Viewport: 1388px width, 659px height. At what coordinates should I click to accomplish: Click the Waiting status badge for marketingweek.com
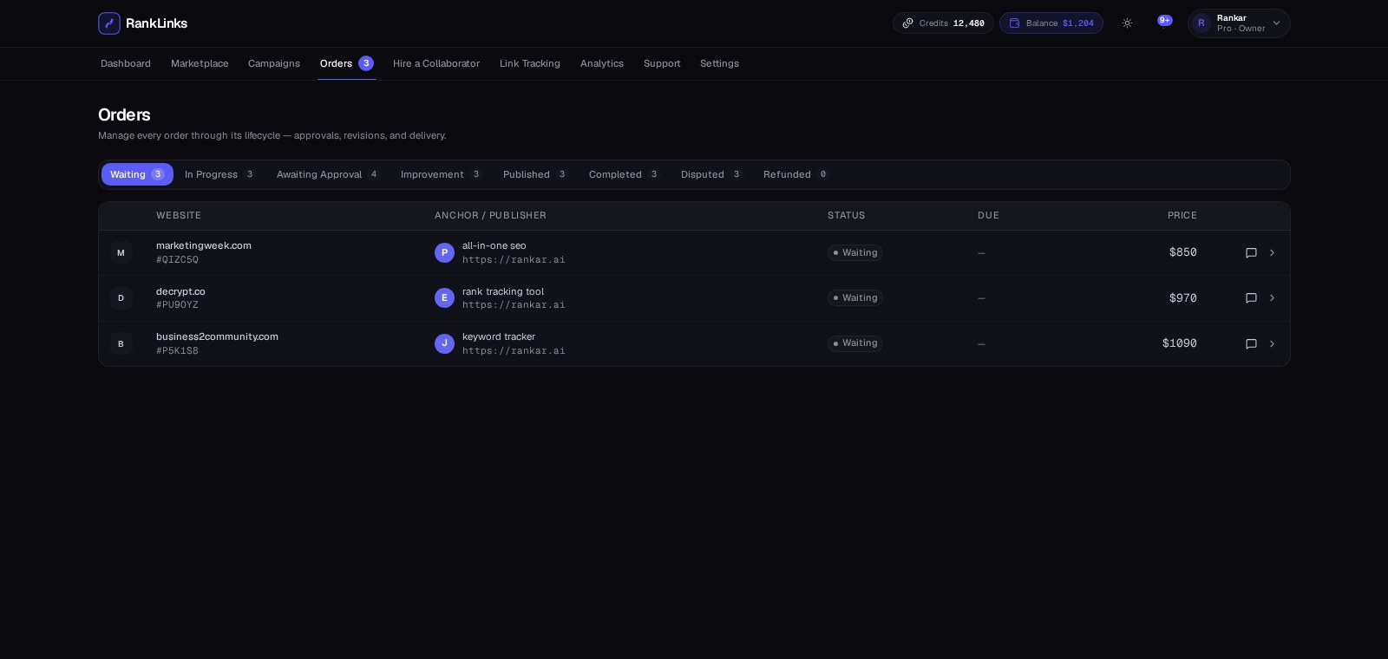pos(855,252)
